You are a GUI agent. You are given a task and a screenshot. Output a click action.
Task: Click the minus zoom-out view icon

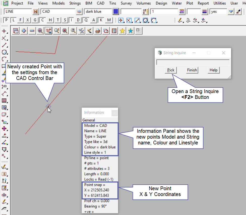[32, 31]
